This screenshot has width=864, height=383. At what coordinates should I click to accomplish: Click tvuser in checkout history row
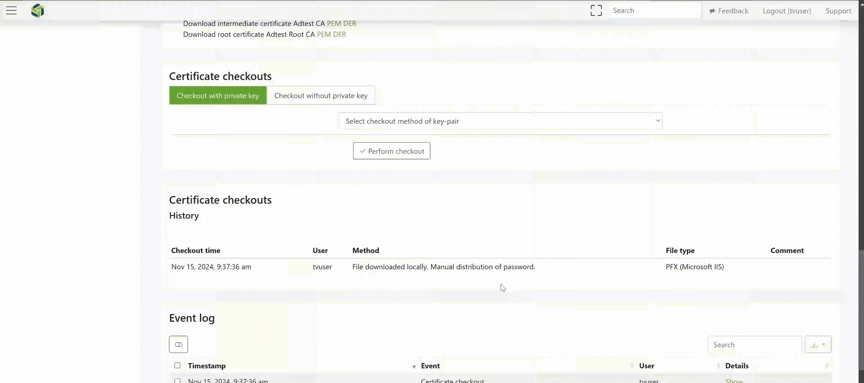point(322,267)
